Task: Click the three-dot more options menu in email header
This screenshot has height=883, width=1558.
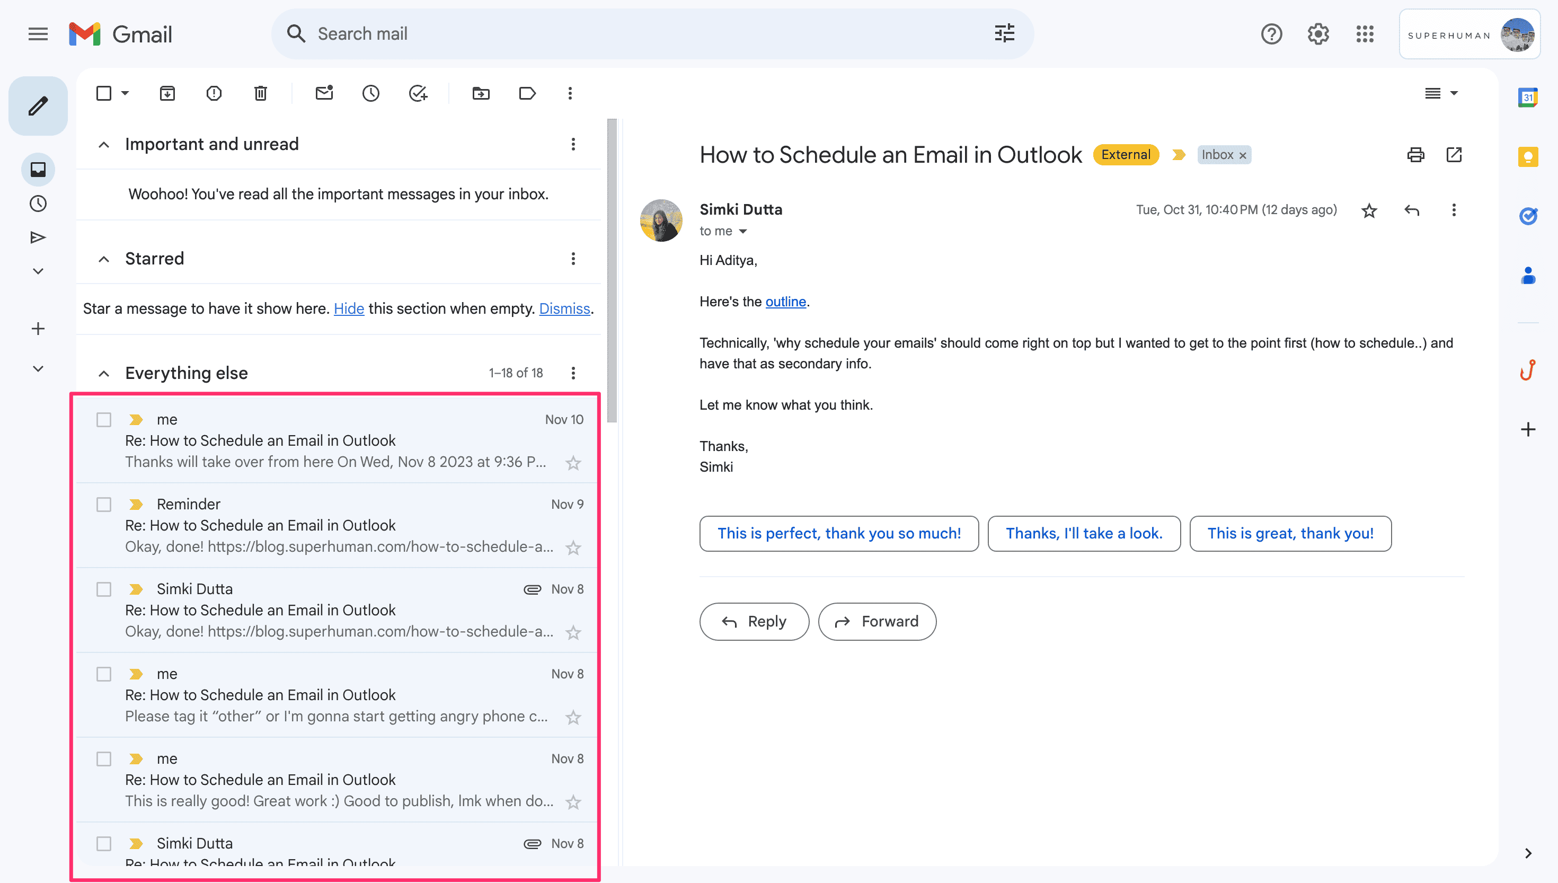Action: click(x=1453, y=210)
